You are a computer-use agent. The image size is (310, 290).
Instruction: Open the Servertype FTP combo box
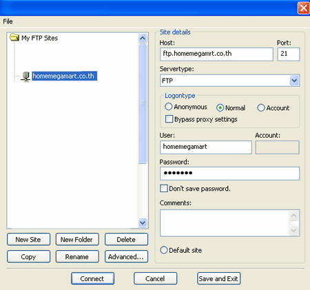pos(229,81)
